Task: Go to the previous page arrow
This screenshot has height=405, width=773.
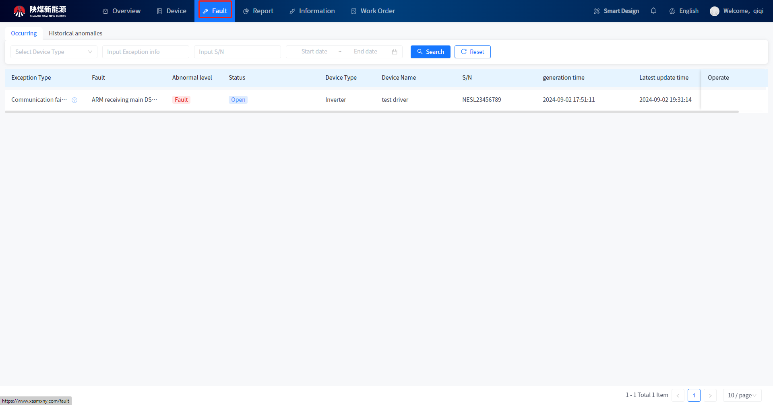Action: 678,395
